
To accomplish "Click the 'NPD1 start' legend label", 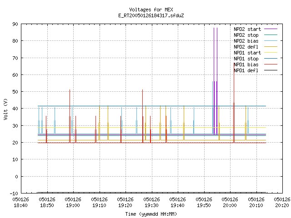I will pyautogui.click(x=247, y=53).
